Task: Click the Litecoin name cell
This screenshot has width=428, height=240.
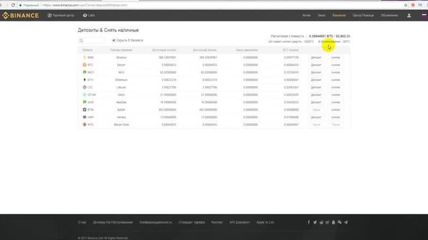Action: tap(121, 87)
